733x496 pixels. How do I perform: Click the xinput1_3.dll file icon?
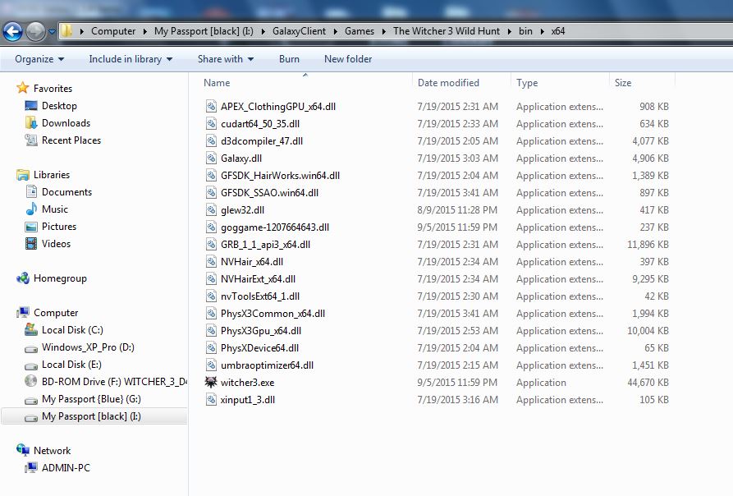click(211, 400)
